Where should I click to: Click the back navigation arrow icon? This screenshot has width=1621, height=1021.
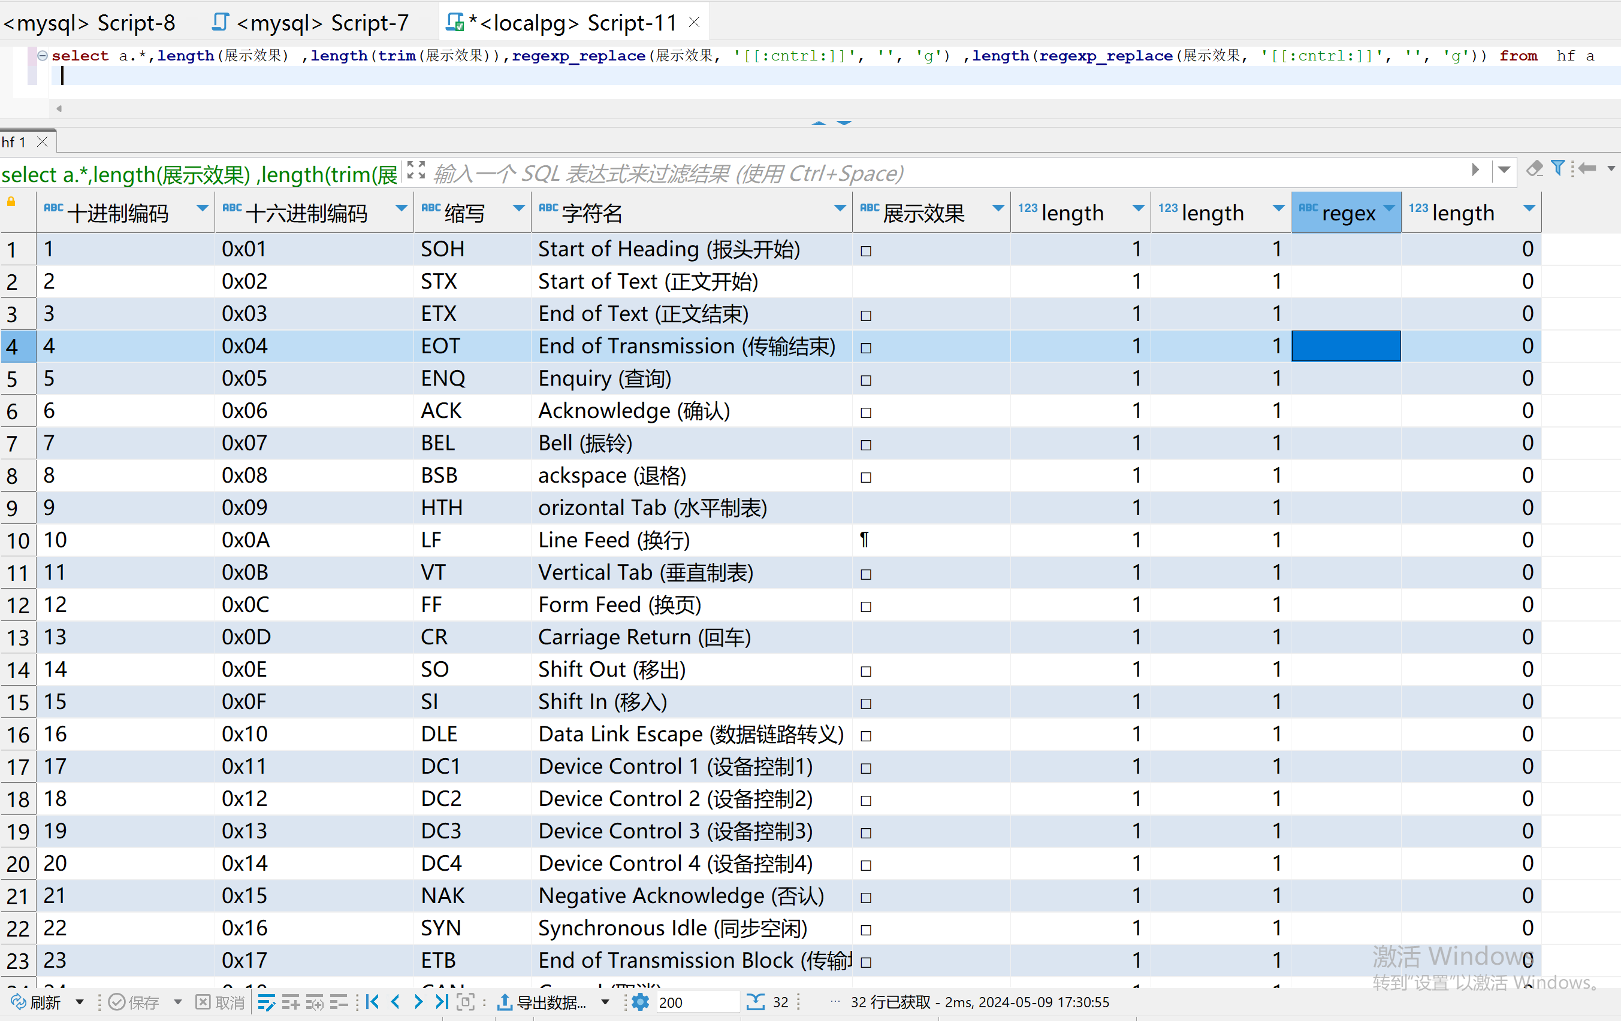(1587, 168)
